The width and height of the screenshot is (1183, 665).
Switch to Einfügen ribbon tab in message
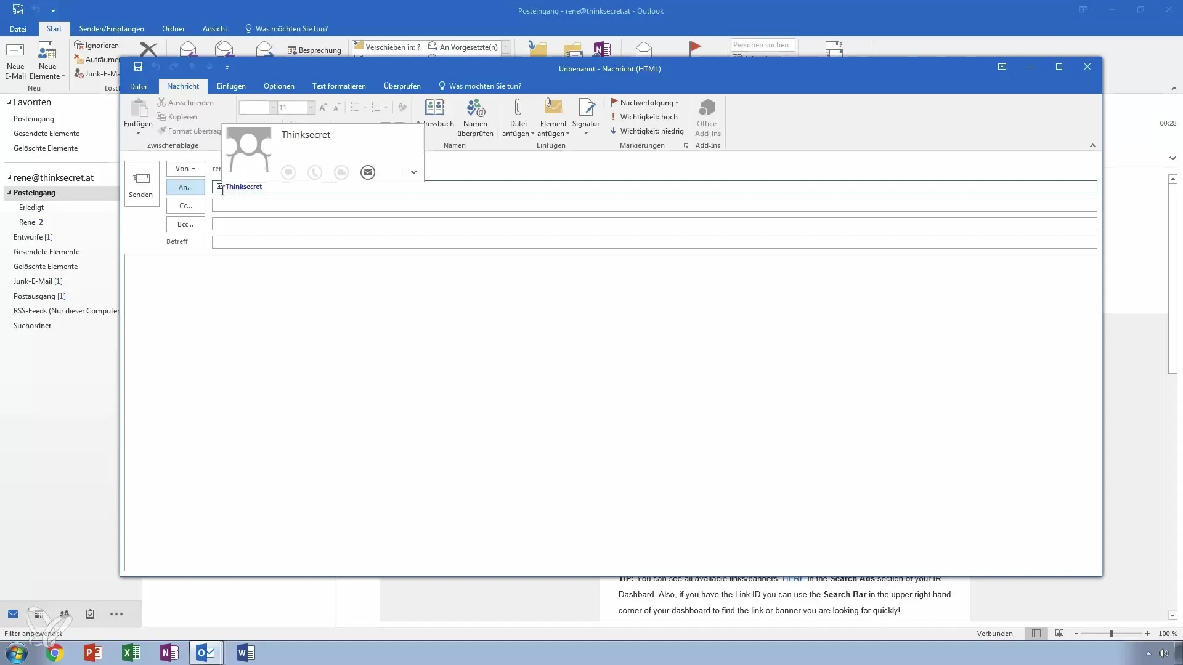click(x=231, y=86)
